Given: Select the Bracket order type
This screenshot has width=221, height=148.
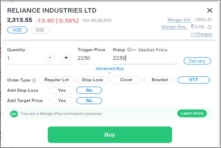Looking at the screenshot, I should pyautogui.click(x=160, y=80).
